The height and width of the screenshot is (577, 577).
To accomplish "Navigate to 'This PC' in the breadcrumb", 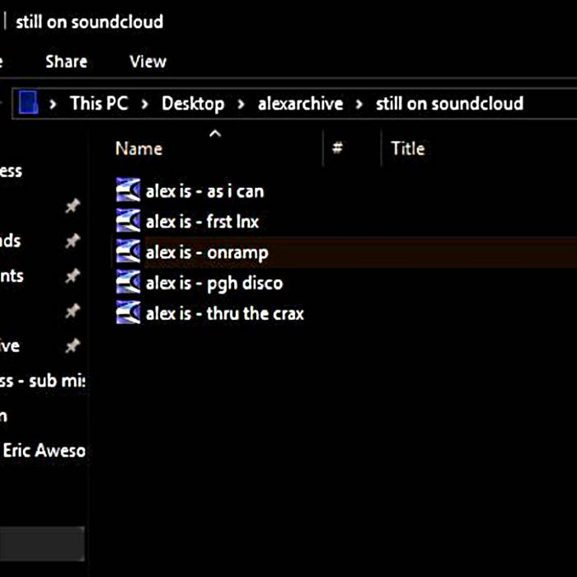I will point(98,104).
